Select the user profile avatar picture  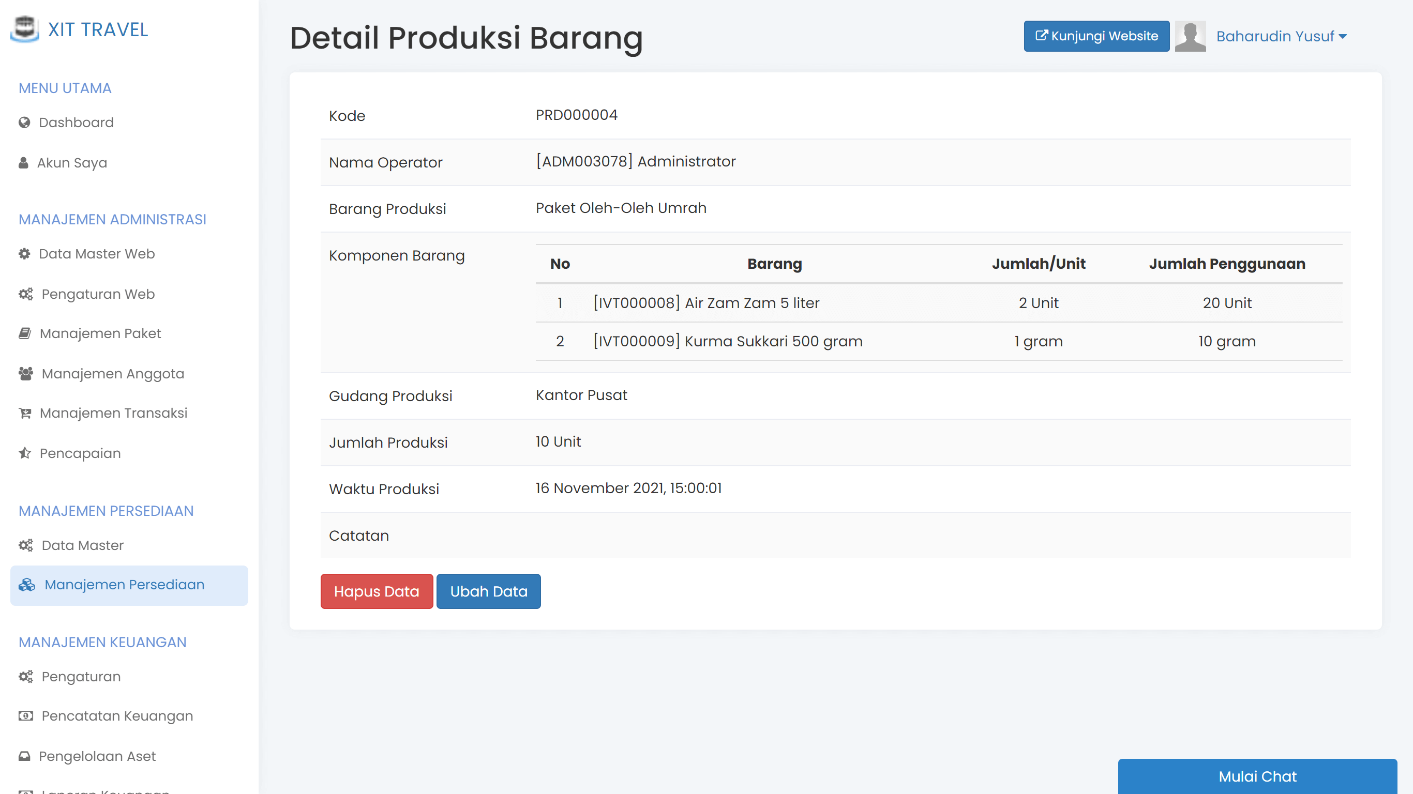(1190, 36)
